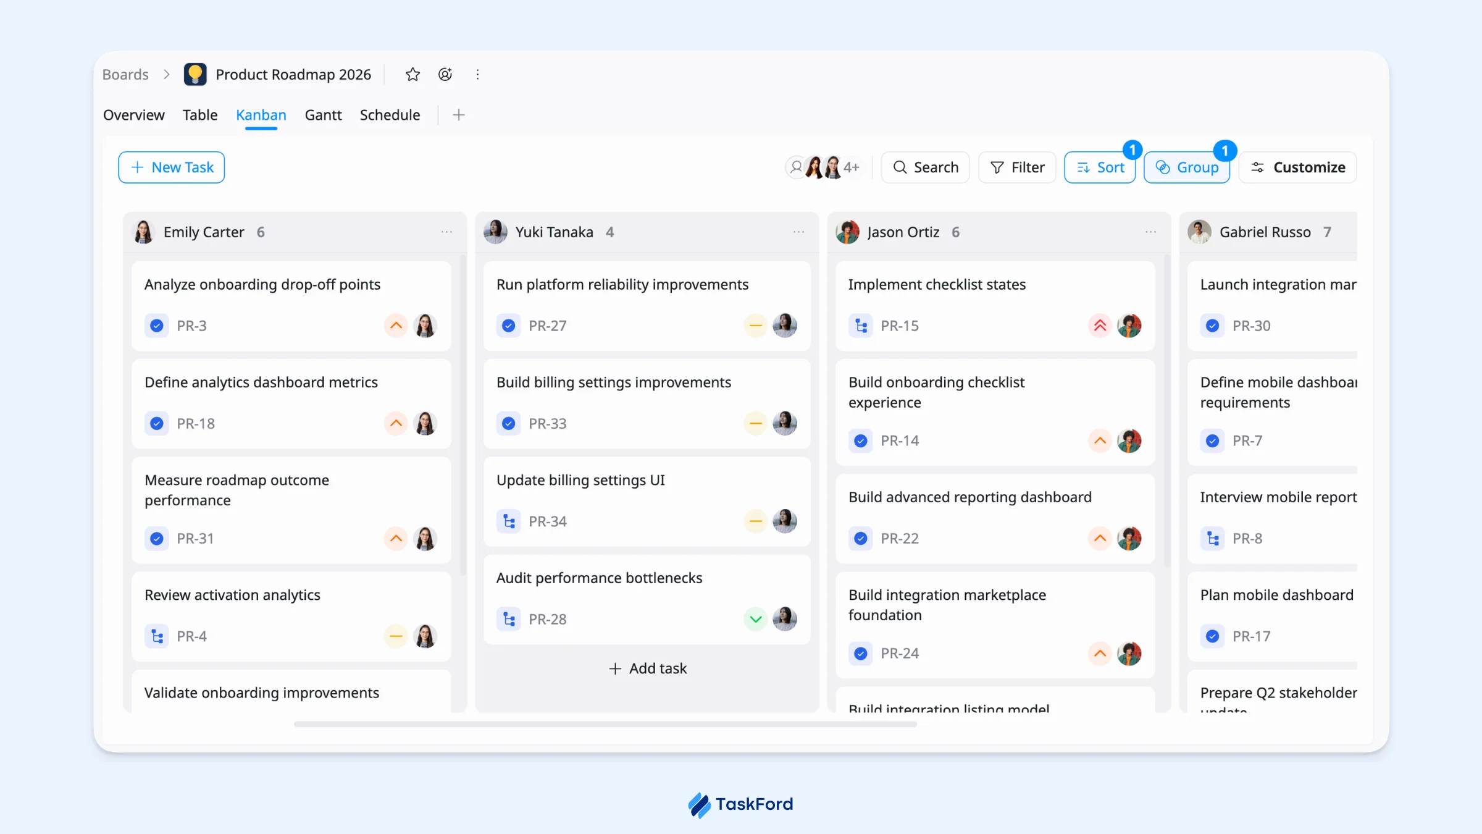Click the task status check on PR-3
This screenshot has width=1482, height=834.
(157, 326)
